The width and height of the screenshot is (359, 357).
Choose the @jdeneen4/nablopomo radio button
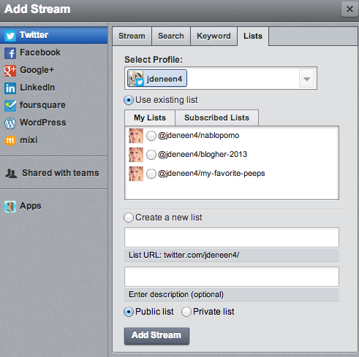click(x=151, y=136)
